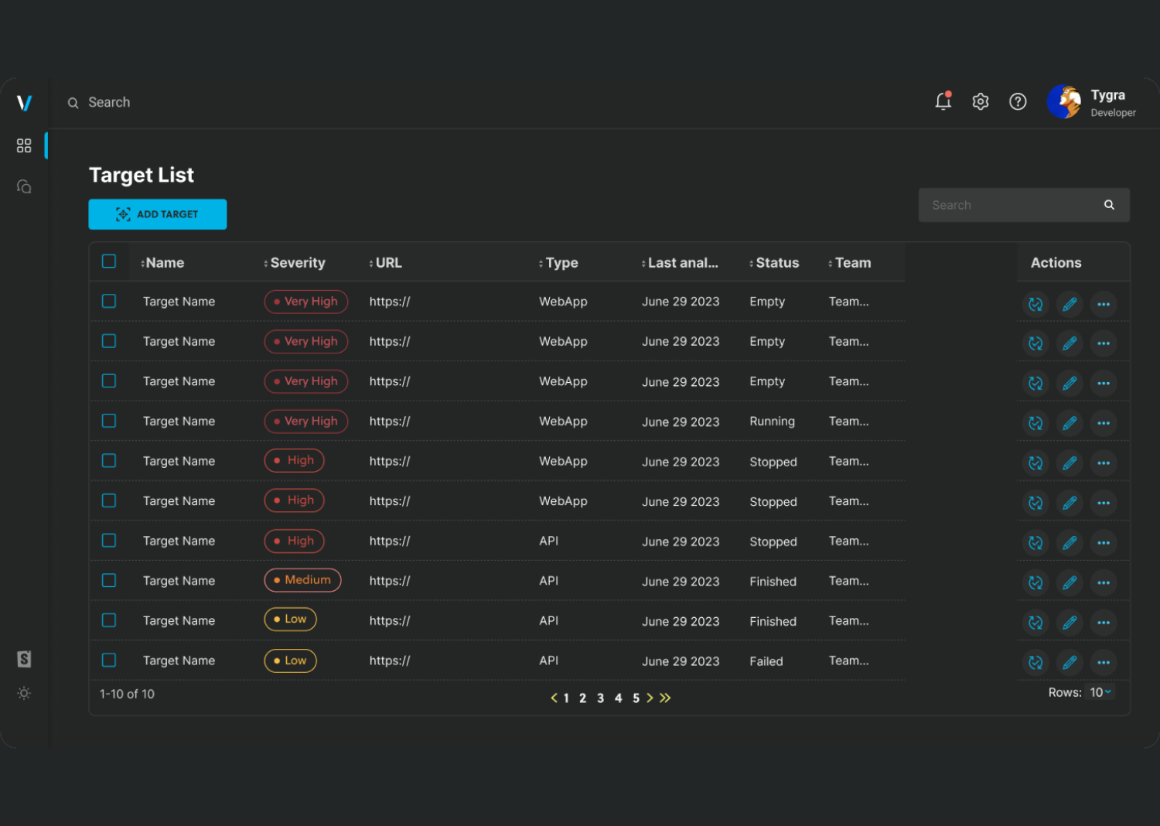Open the dashboard grid sidebar icon

point(24,145)
